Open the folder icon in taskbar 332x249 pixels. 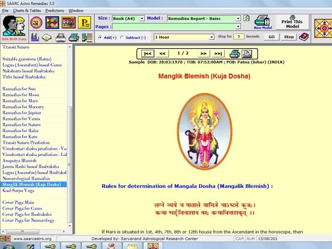132,246
